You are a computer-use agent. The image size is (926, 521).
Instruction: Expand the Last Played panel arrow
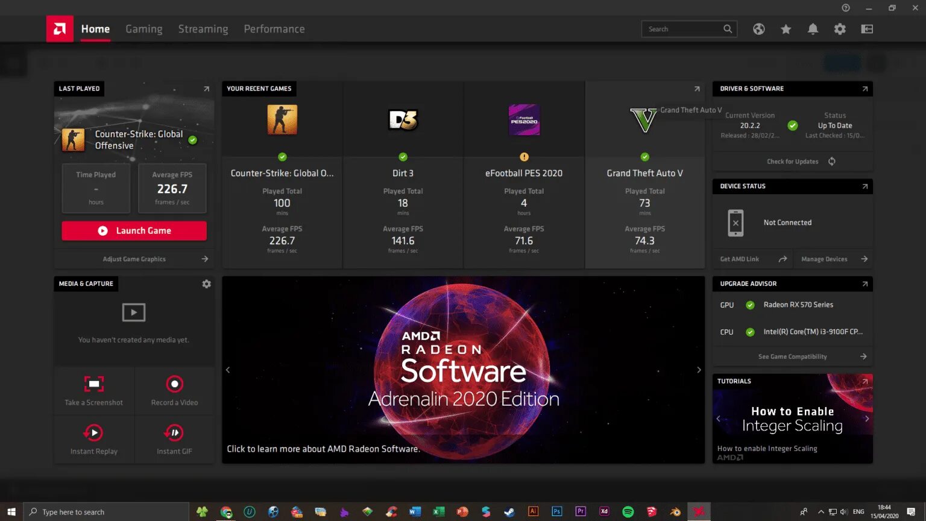(x=206, y=89)
